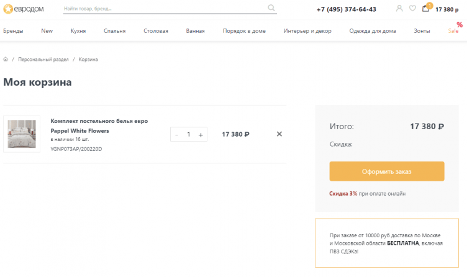Screen dimensions: 467x277
Task: Click the Скидка: label in summary
Action: (x=341, y=144)
